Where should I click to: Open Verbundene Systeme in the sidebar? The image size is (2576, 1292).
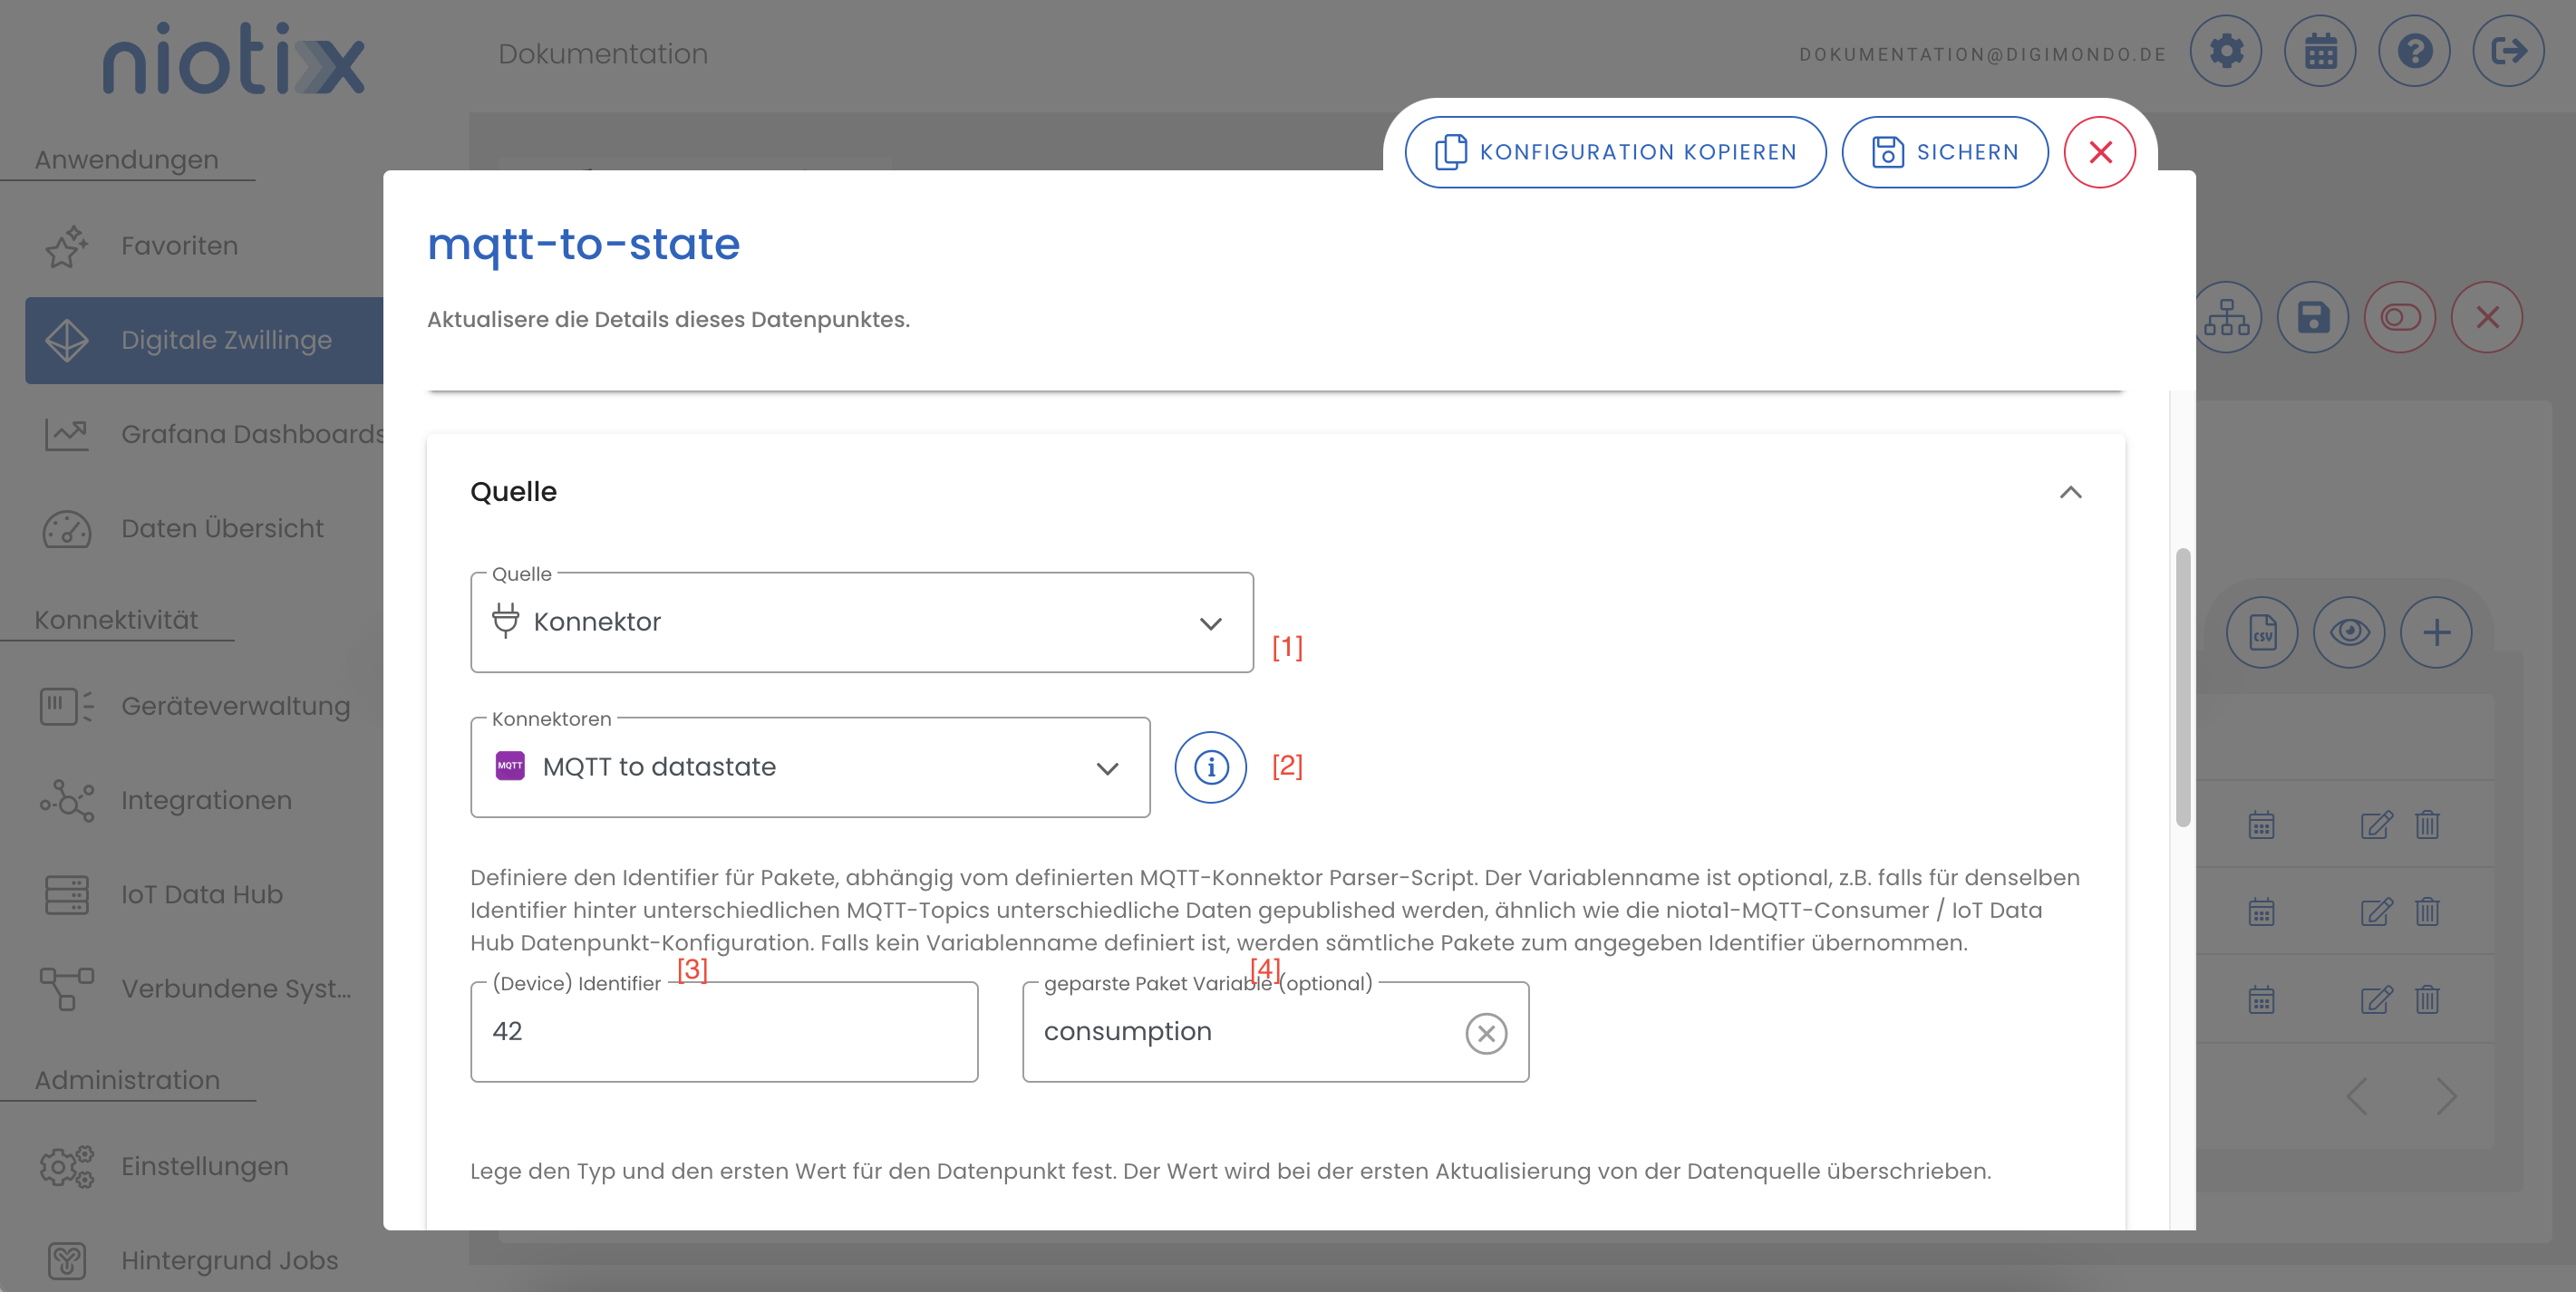[204, 989]
